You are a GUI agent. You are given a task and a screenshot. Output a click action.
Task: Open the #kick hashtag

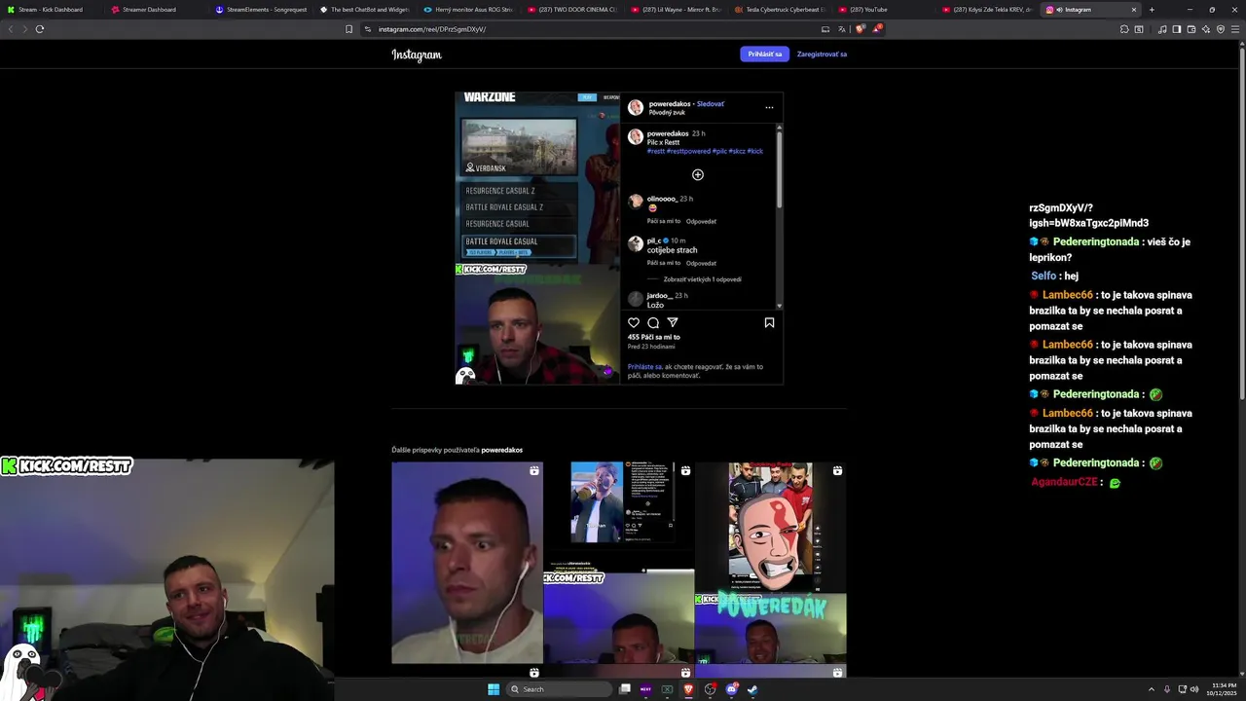point(754,152)
